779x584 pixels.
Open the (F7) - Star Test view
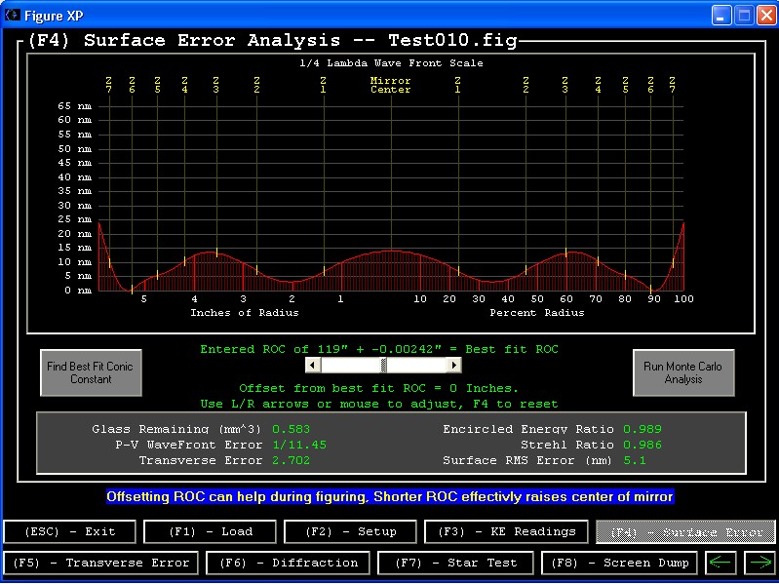[x=455, y=564]
